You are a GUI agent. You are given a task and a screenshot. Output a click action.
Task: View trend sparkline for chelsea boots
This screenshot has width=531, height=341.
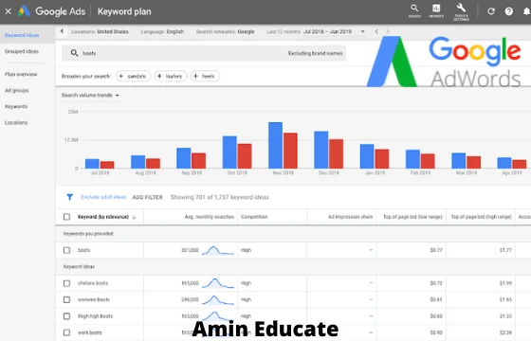coord(218,283)
